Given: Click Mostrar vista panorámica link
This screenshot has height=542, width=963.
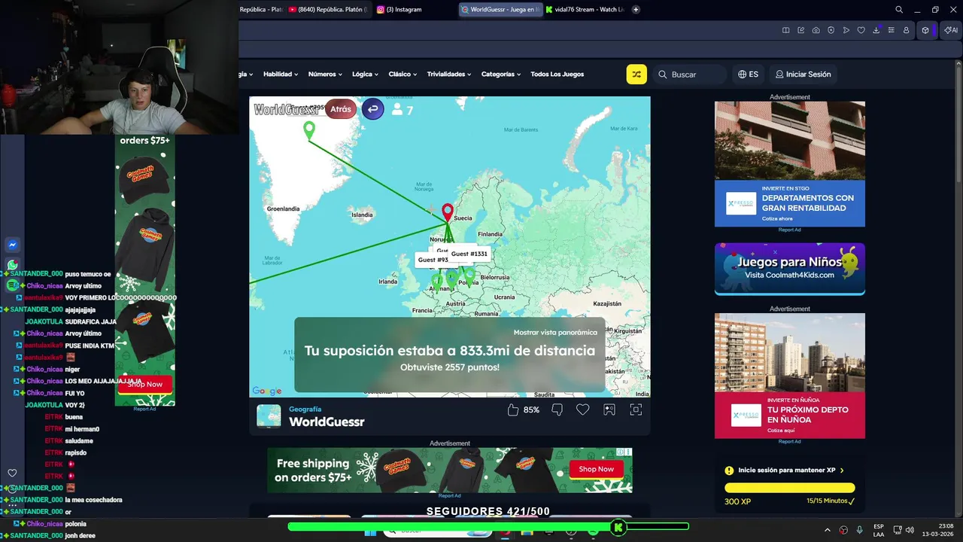Looking at the screenshot, I should [x=555, y=332].
